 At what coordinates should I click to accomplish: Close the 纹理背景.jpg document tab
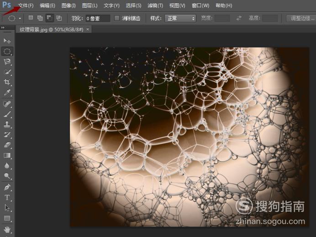tap(88, 29)
